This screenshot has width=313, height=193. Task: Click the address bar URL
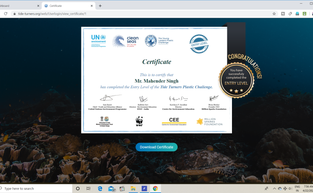tap(52, 14)
